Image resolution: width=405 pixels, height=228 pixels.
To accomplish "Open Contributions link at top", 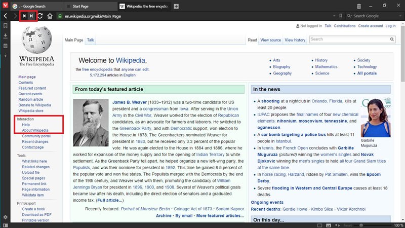I will [345, 26].
